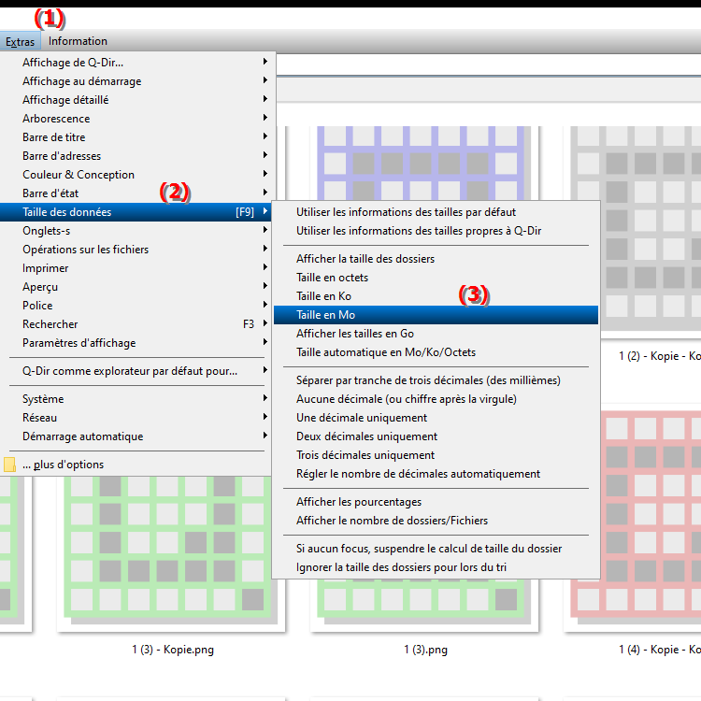Click the folder icon beside plus d'options
The width and height of the screenshot is (701, 701).
9,465
